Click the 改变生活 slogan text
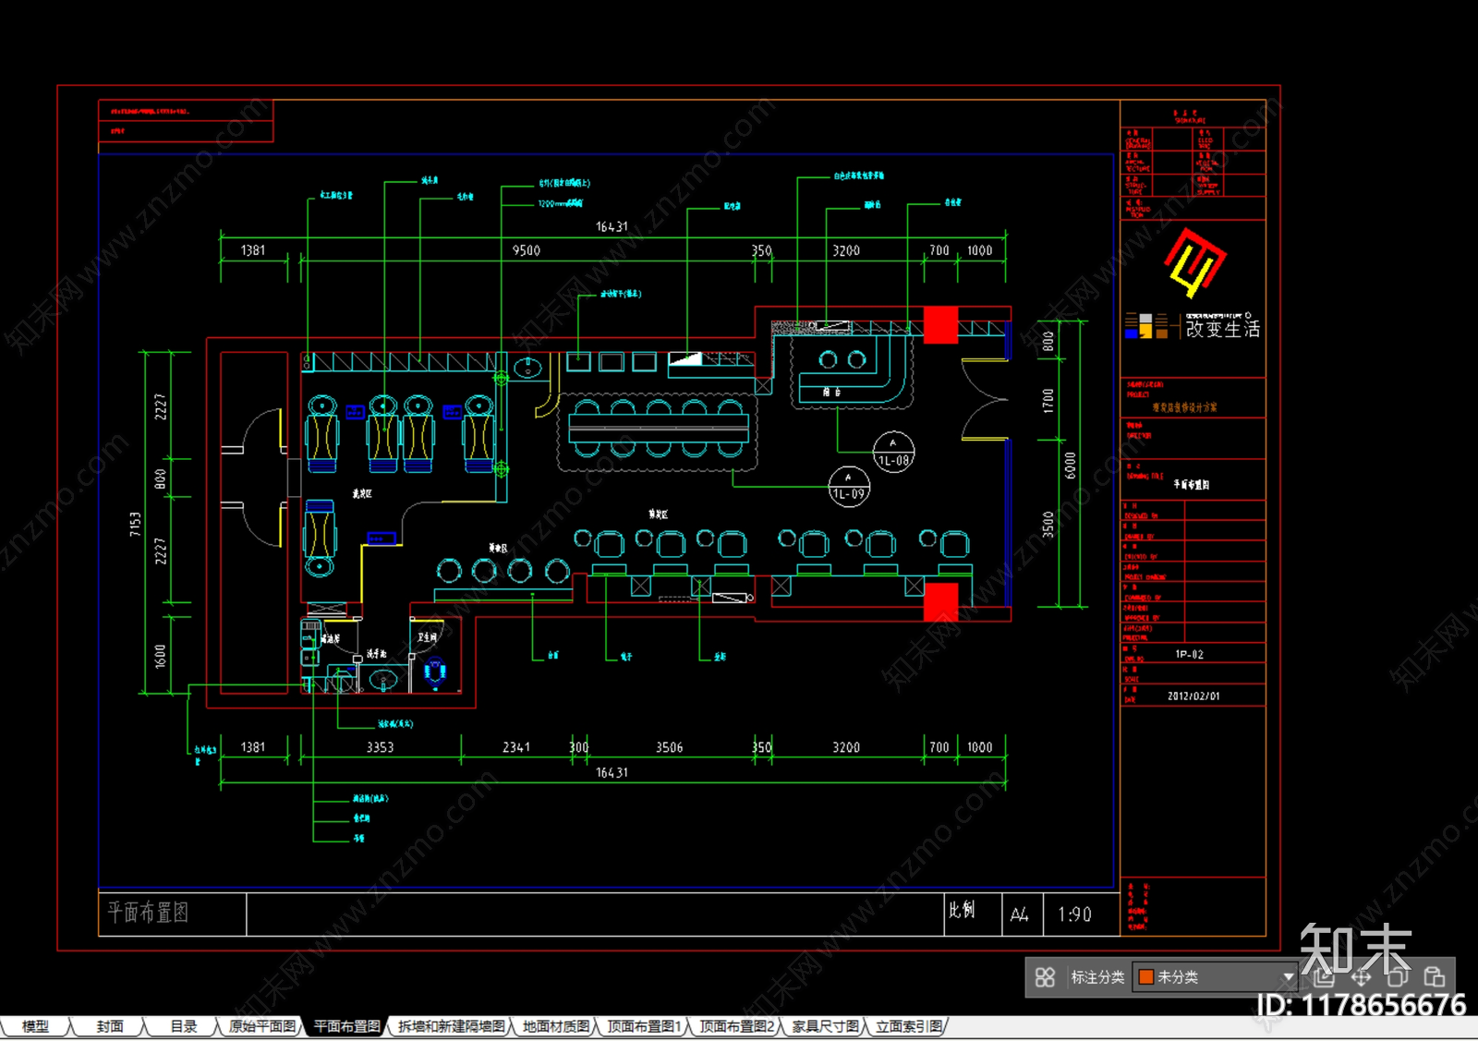This screenshot has width=1478, height=1041. (x=1223, y=329)
